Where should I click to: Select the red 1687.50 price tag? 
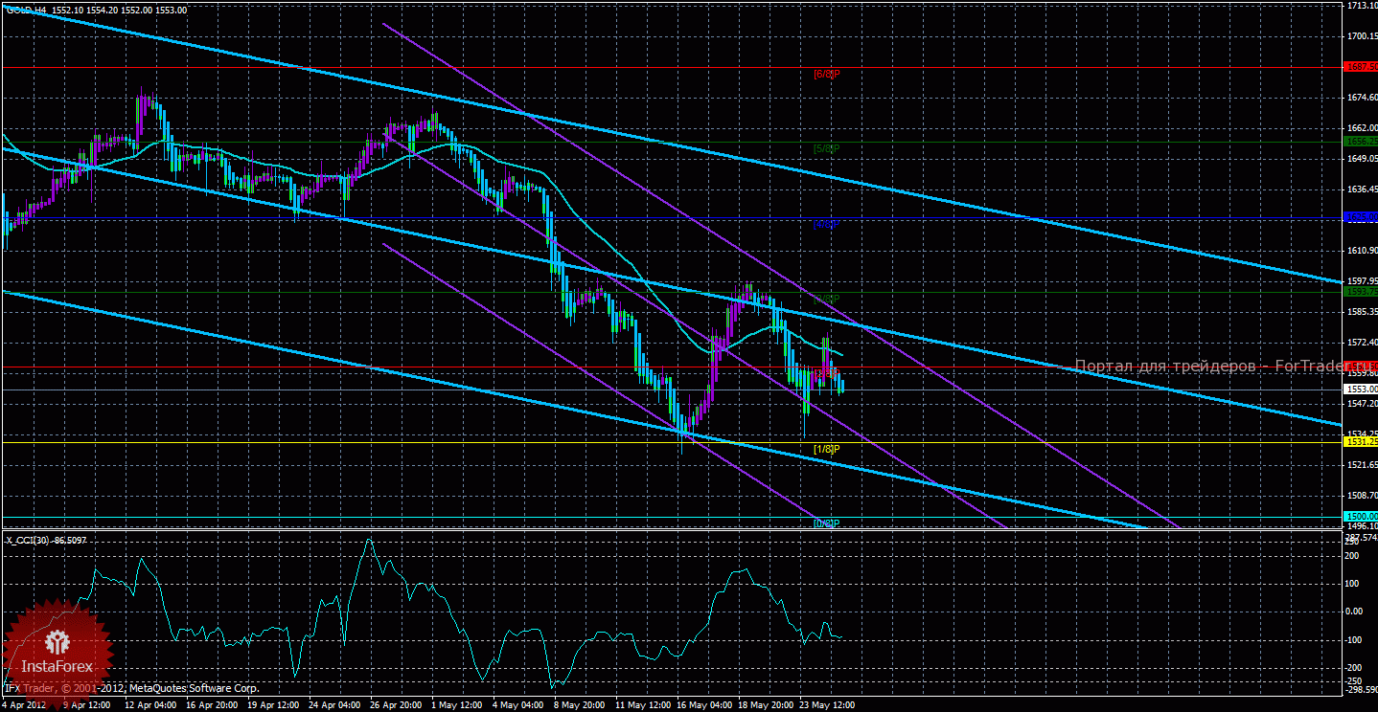[1361, 67]
